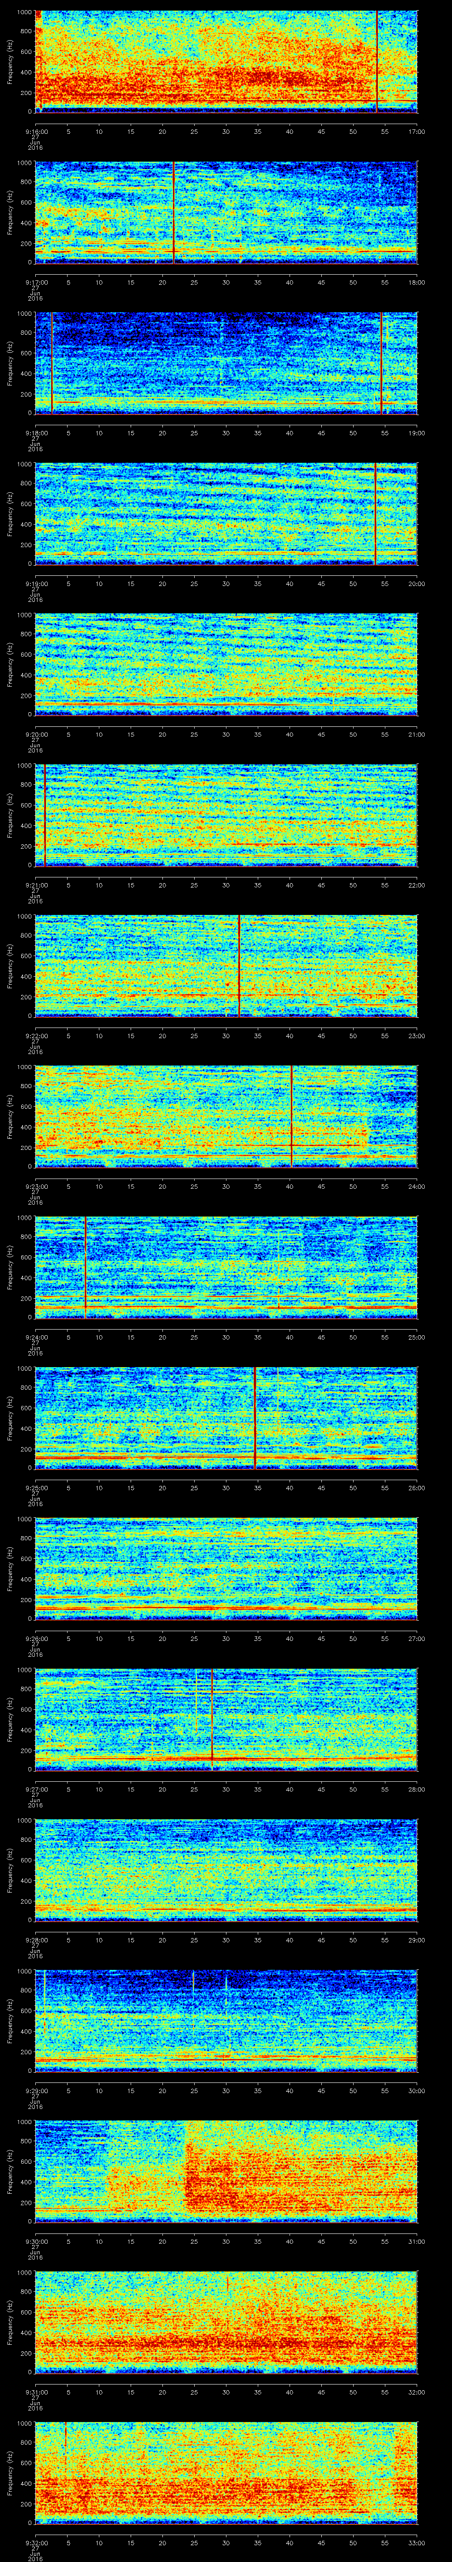The image size is (452, 2562).
Task: Click the Frequency (Hz) axis label of the 9:16:00 plot
Action: click(10, 62)
